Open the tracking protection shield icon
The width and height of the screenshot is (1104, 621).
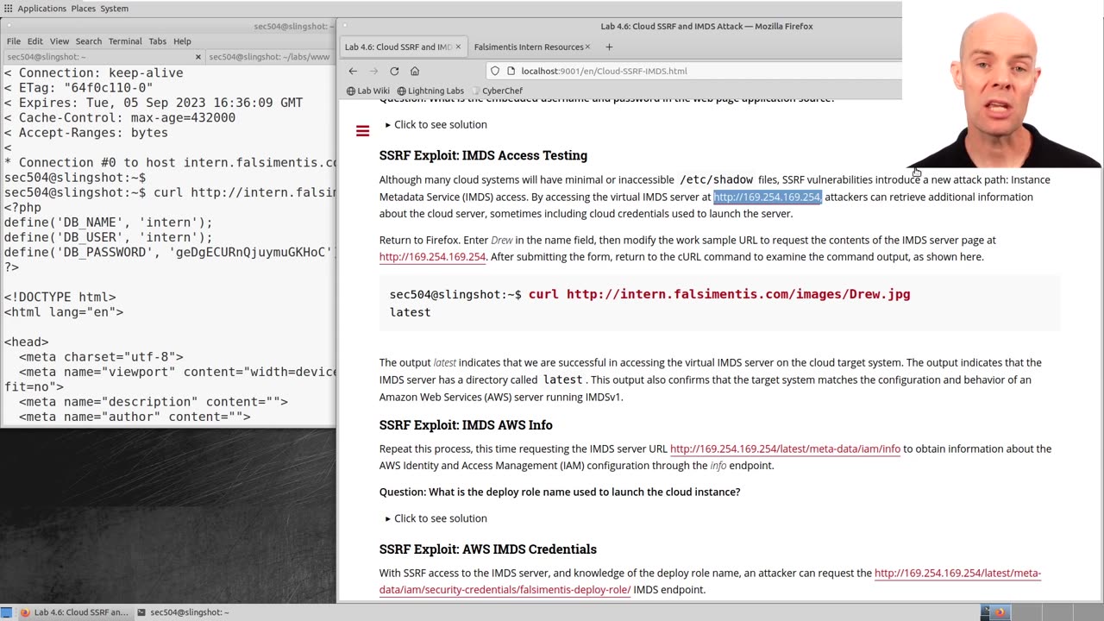495,71
